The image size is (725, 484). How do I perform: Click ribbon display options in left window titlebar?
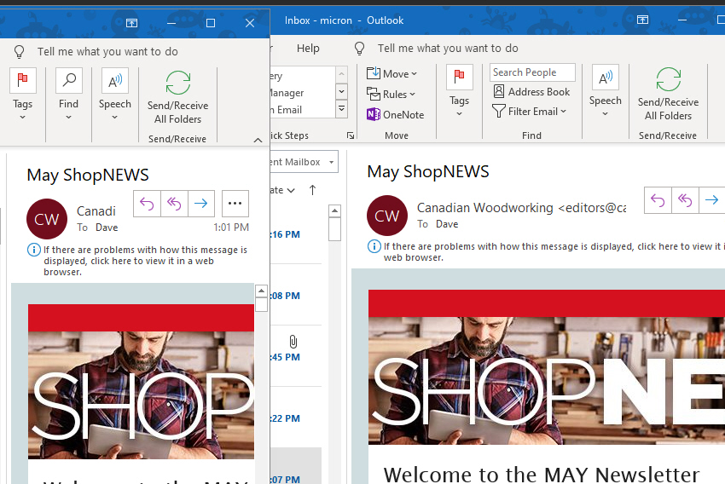(131, 23)
